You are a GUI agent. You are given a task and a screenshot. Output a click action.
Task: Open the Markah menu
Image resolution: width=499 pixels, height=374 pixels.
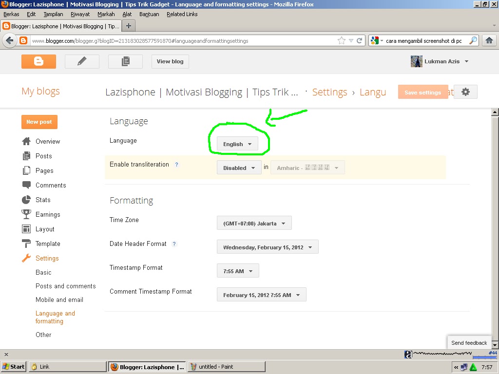pos(106,14)
